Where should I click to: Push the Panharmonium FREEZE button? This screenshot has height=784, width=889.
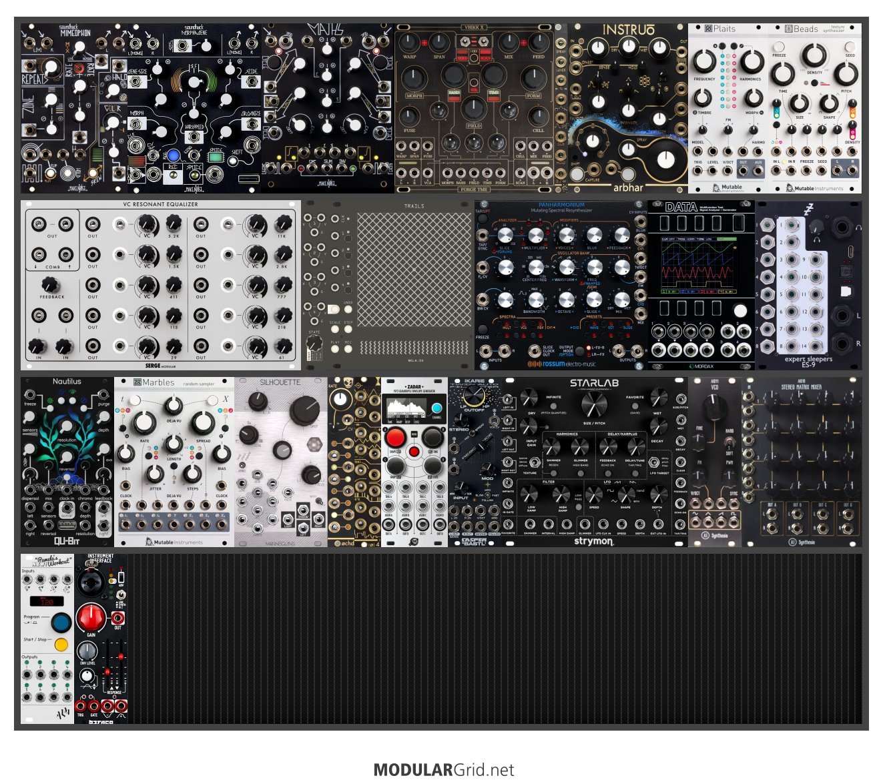[483, 328]
